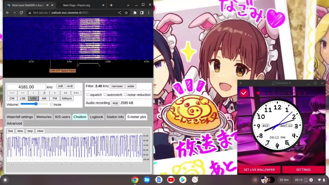Round the frequency with the .0 button
329x185 pixels.
click(x=44, y=93)
